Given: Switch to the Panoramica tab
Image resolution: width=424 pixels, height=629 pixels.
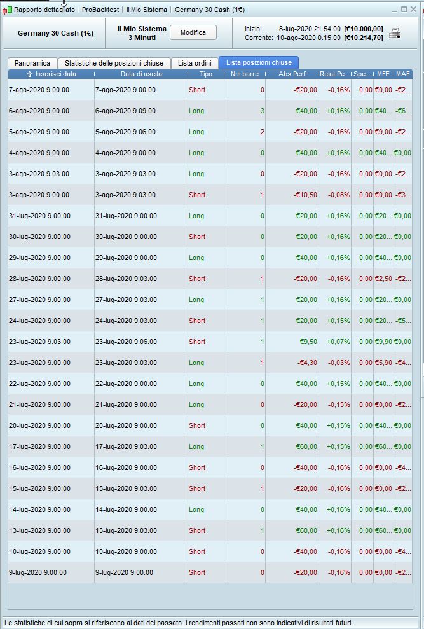Looking at the screenshot, I should pos(32,63).
